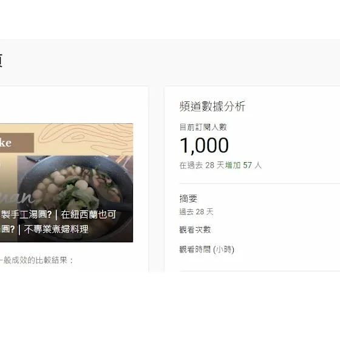The image size is (340, 340).
Task: Click the 一般成效的比較結果 text
Action: (36, 260)
